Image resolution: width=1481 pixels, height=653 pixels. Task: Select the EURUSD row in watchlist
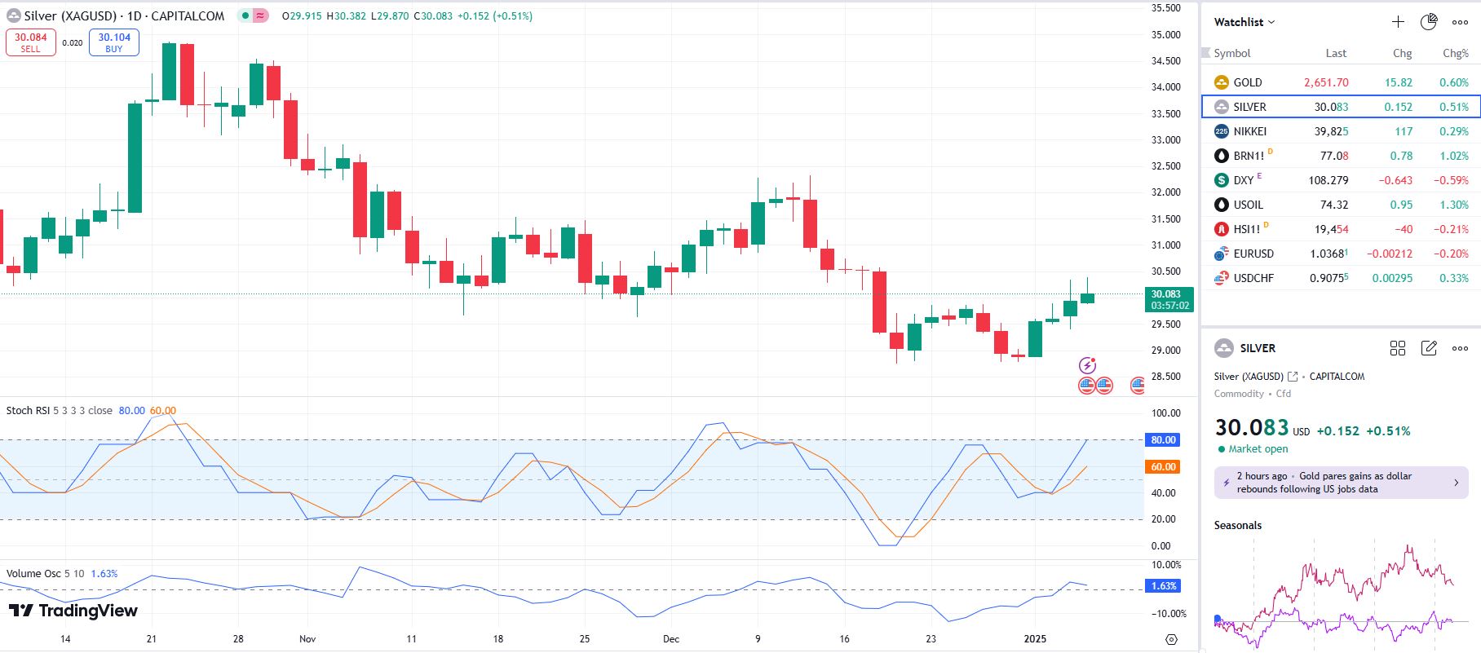1341,254
